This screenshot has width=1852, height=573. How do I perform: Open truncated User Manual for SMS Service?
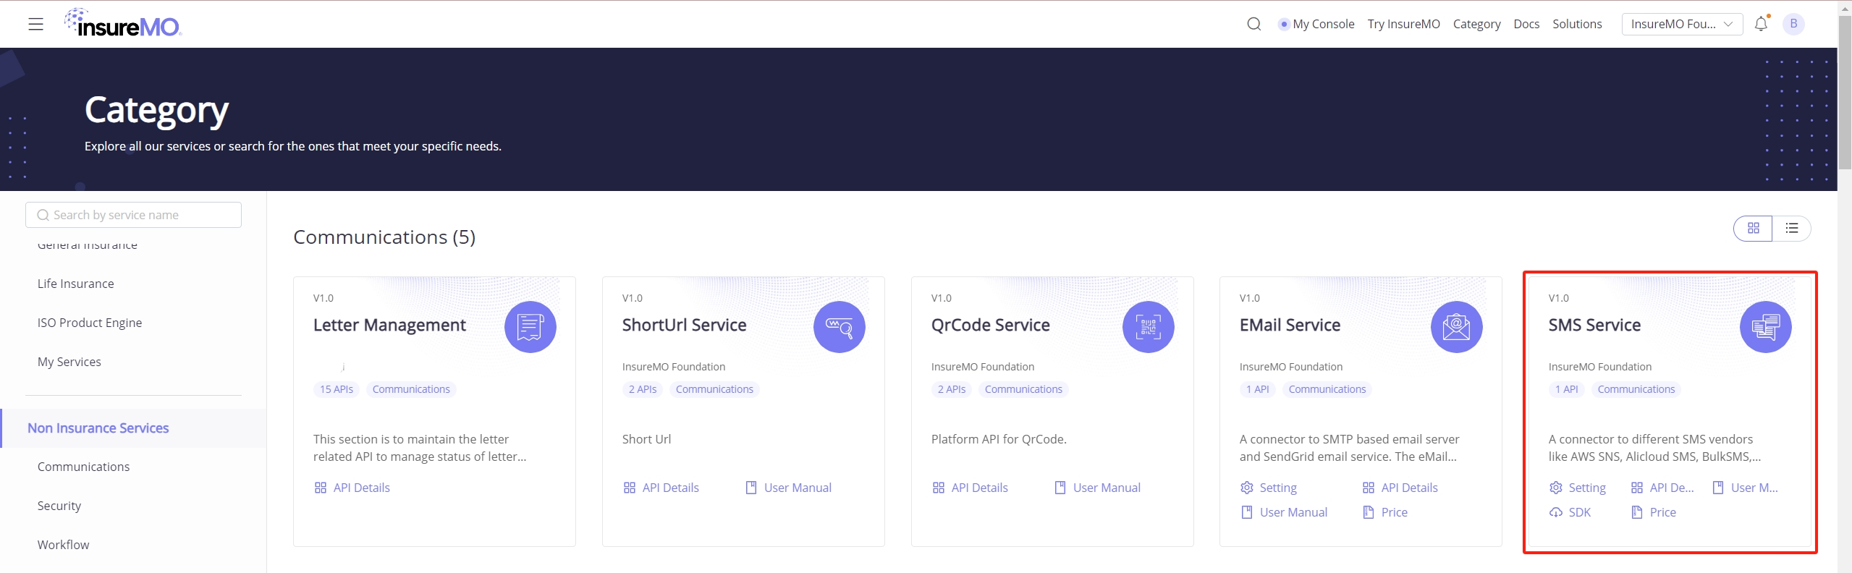(x=1746, y=488)
